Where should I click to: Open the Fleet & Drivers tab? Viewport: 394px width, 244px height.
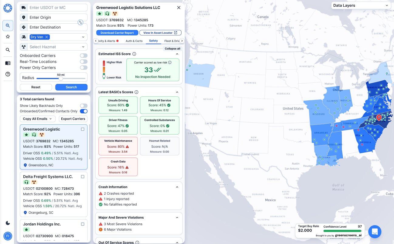172,41
